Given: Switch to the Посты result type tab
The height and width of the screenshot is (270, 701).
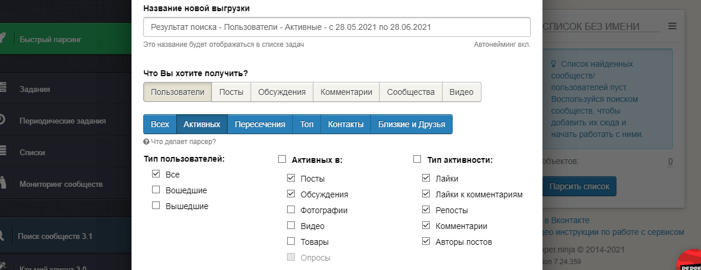Looking at the screenshot, I should [x=231, y=92].
